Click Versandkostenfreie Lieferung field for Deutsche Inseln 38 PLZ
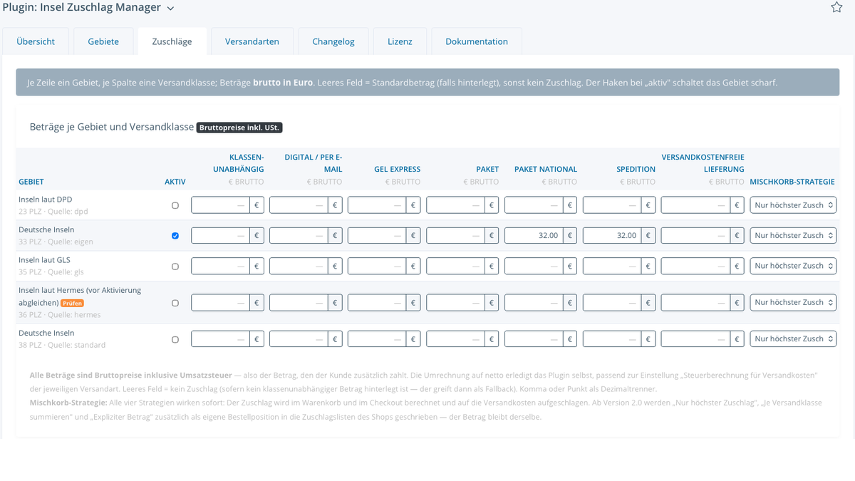The width and height of the screenshot is (855, 481). 695,339
